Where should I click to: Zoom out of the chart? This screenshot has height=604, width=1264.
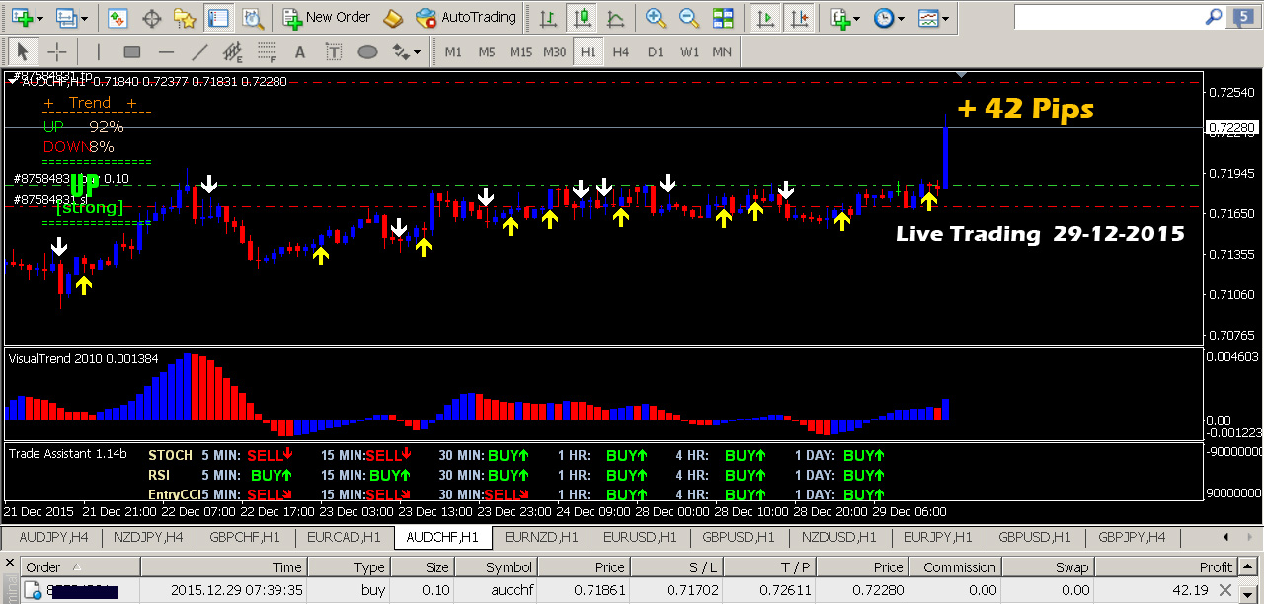click(689, 17)
